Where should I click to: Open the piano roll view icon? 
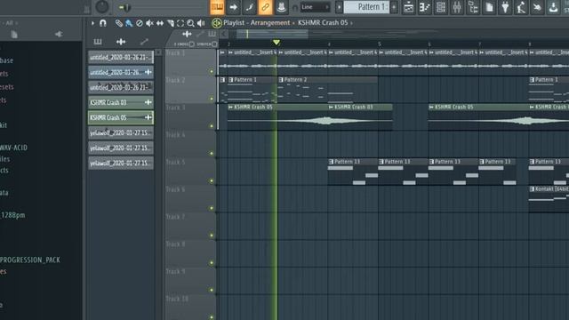click(425, 7)
